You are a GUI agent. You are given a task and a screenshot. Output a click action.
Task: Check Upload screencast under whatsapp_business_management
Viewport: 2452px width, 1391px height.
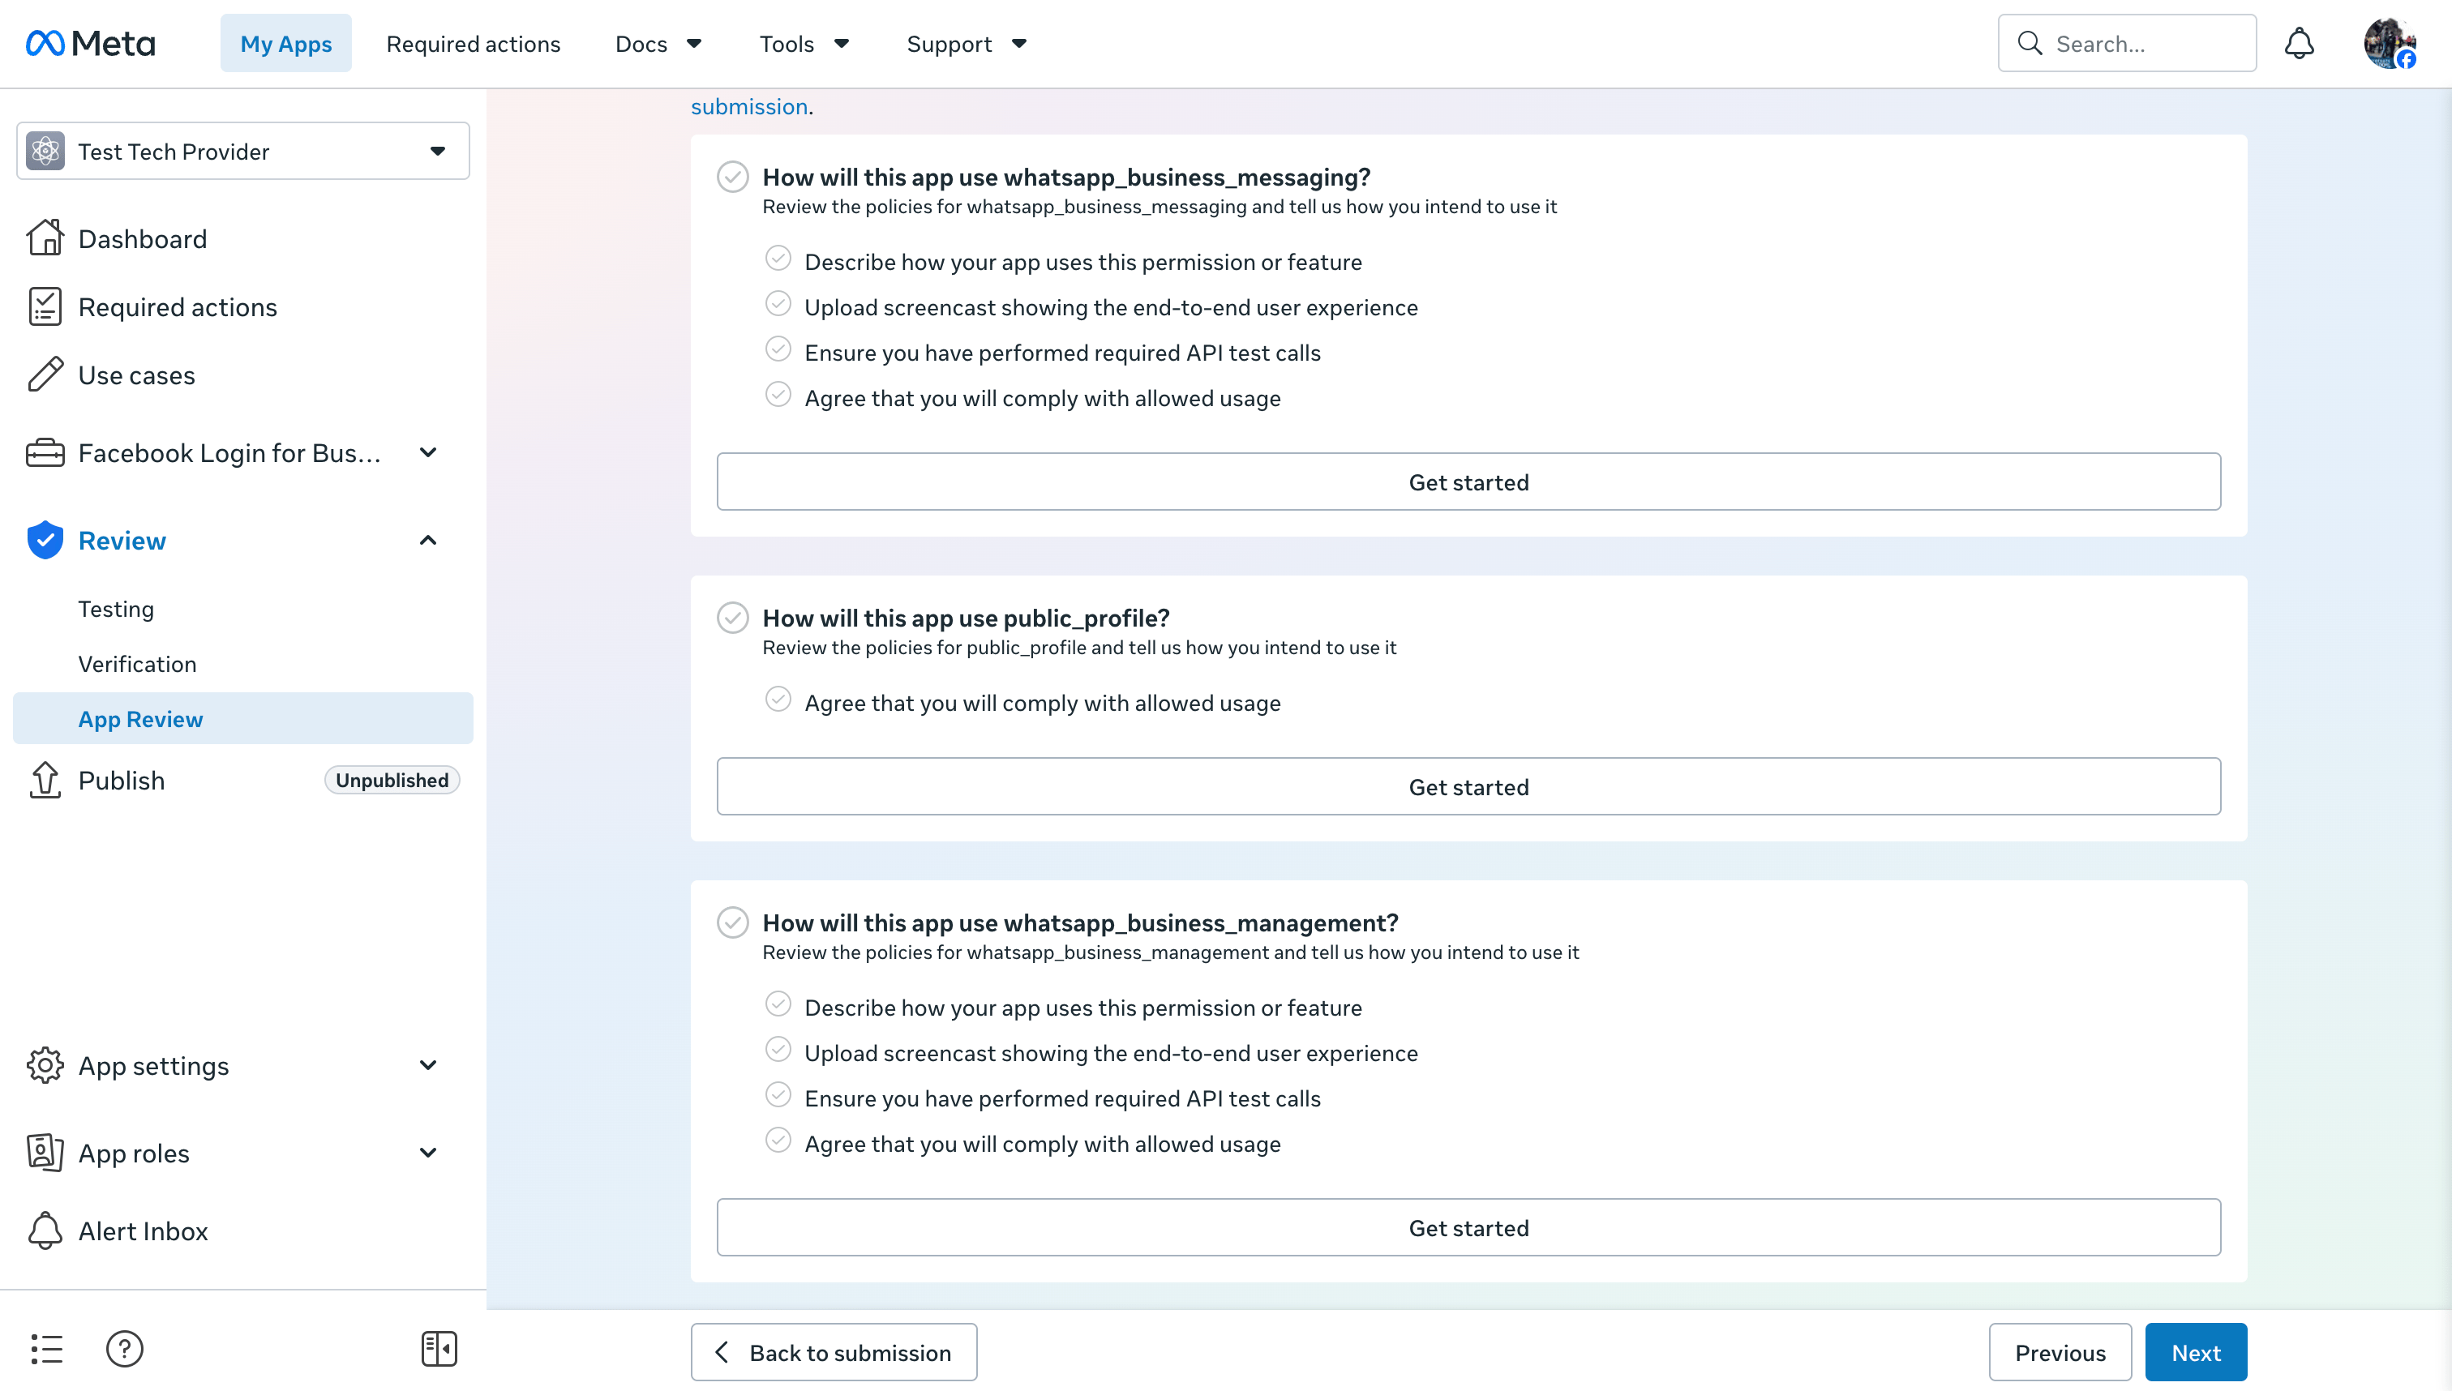pyautogui.click(x=778, y=1049)
